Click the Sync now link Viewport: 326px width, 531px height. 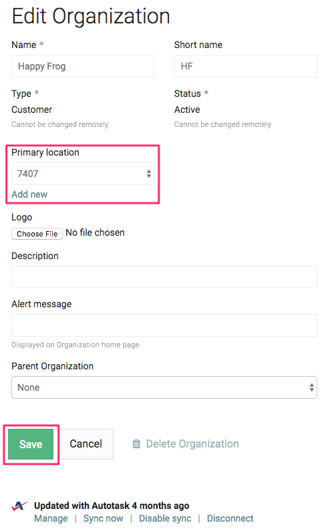(104, 518)
